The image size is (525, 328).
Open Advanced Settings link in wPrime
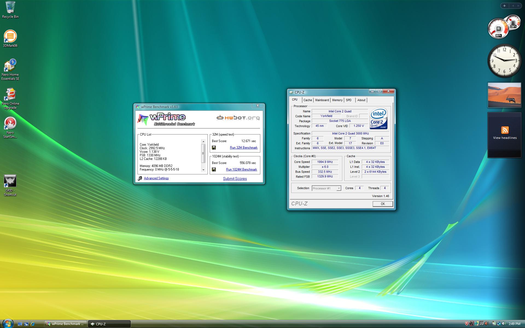tap(156, 178)
